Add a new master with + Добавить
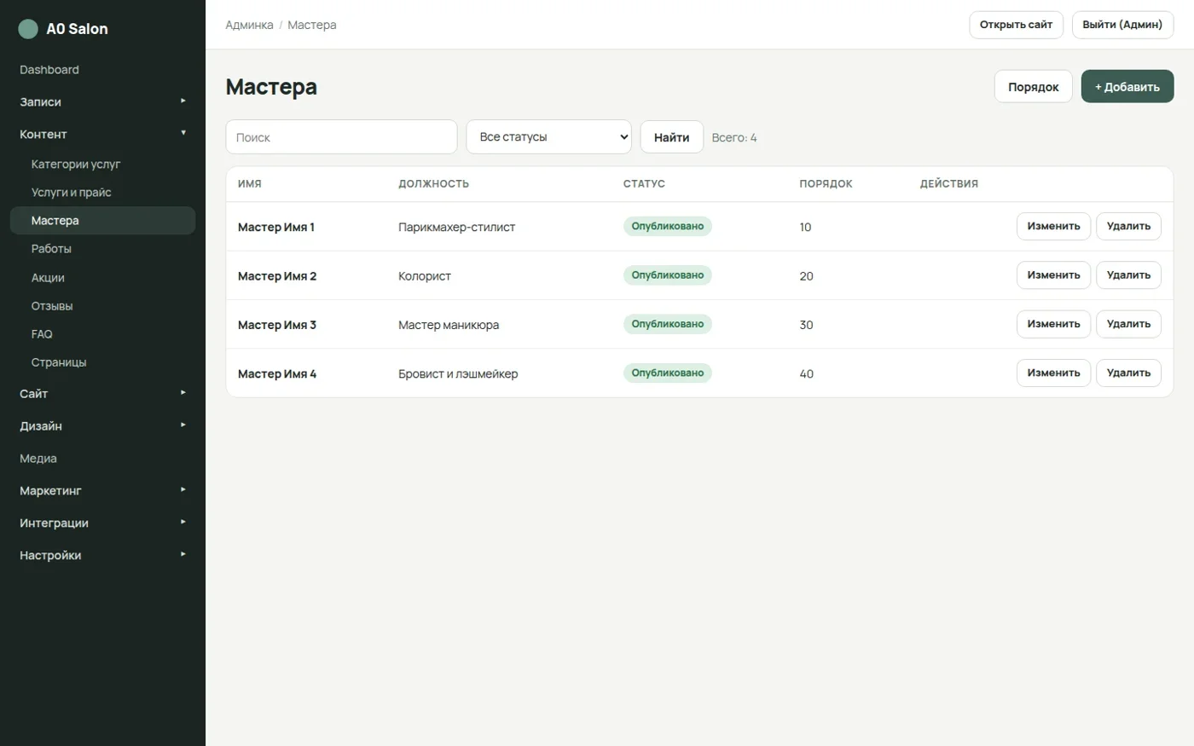1194x746 pixels. [x=1127, y=87]
